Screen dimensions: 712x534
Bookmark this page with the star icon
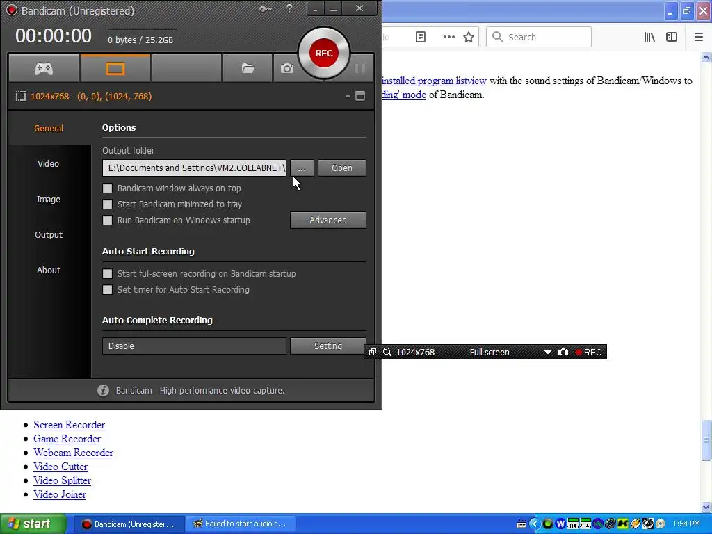(x=469, y=38)
